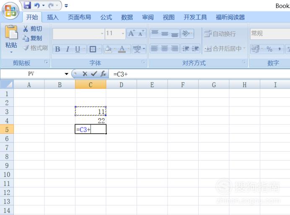This screenshot has width=290, height=215.
Task: Switch to the 开始 tab
Action: click(32, 17)
